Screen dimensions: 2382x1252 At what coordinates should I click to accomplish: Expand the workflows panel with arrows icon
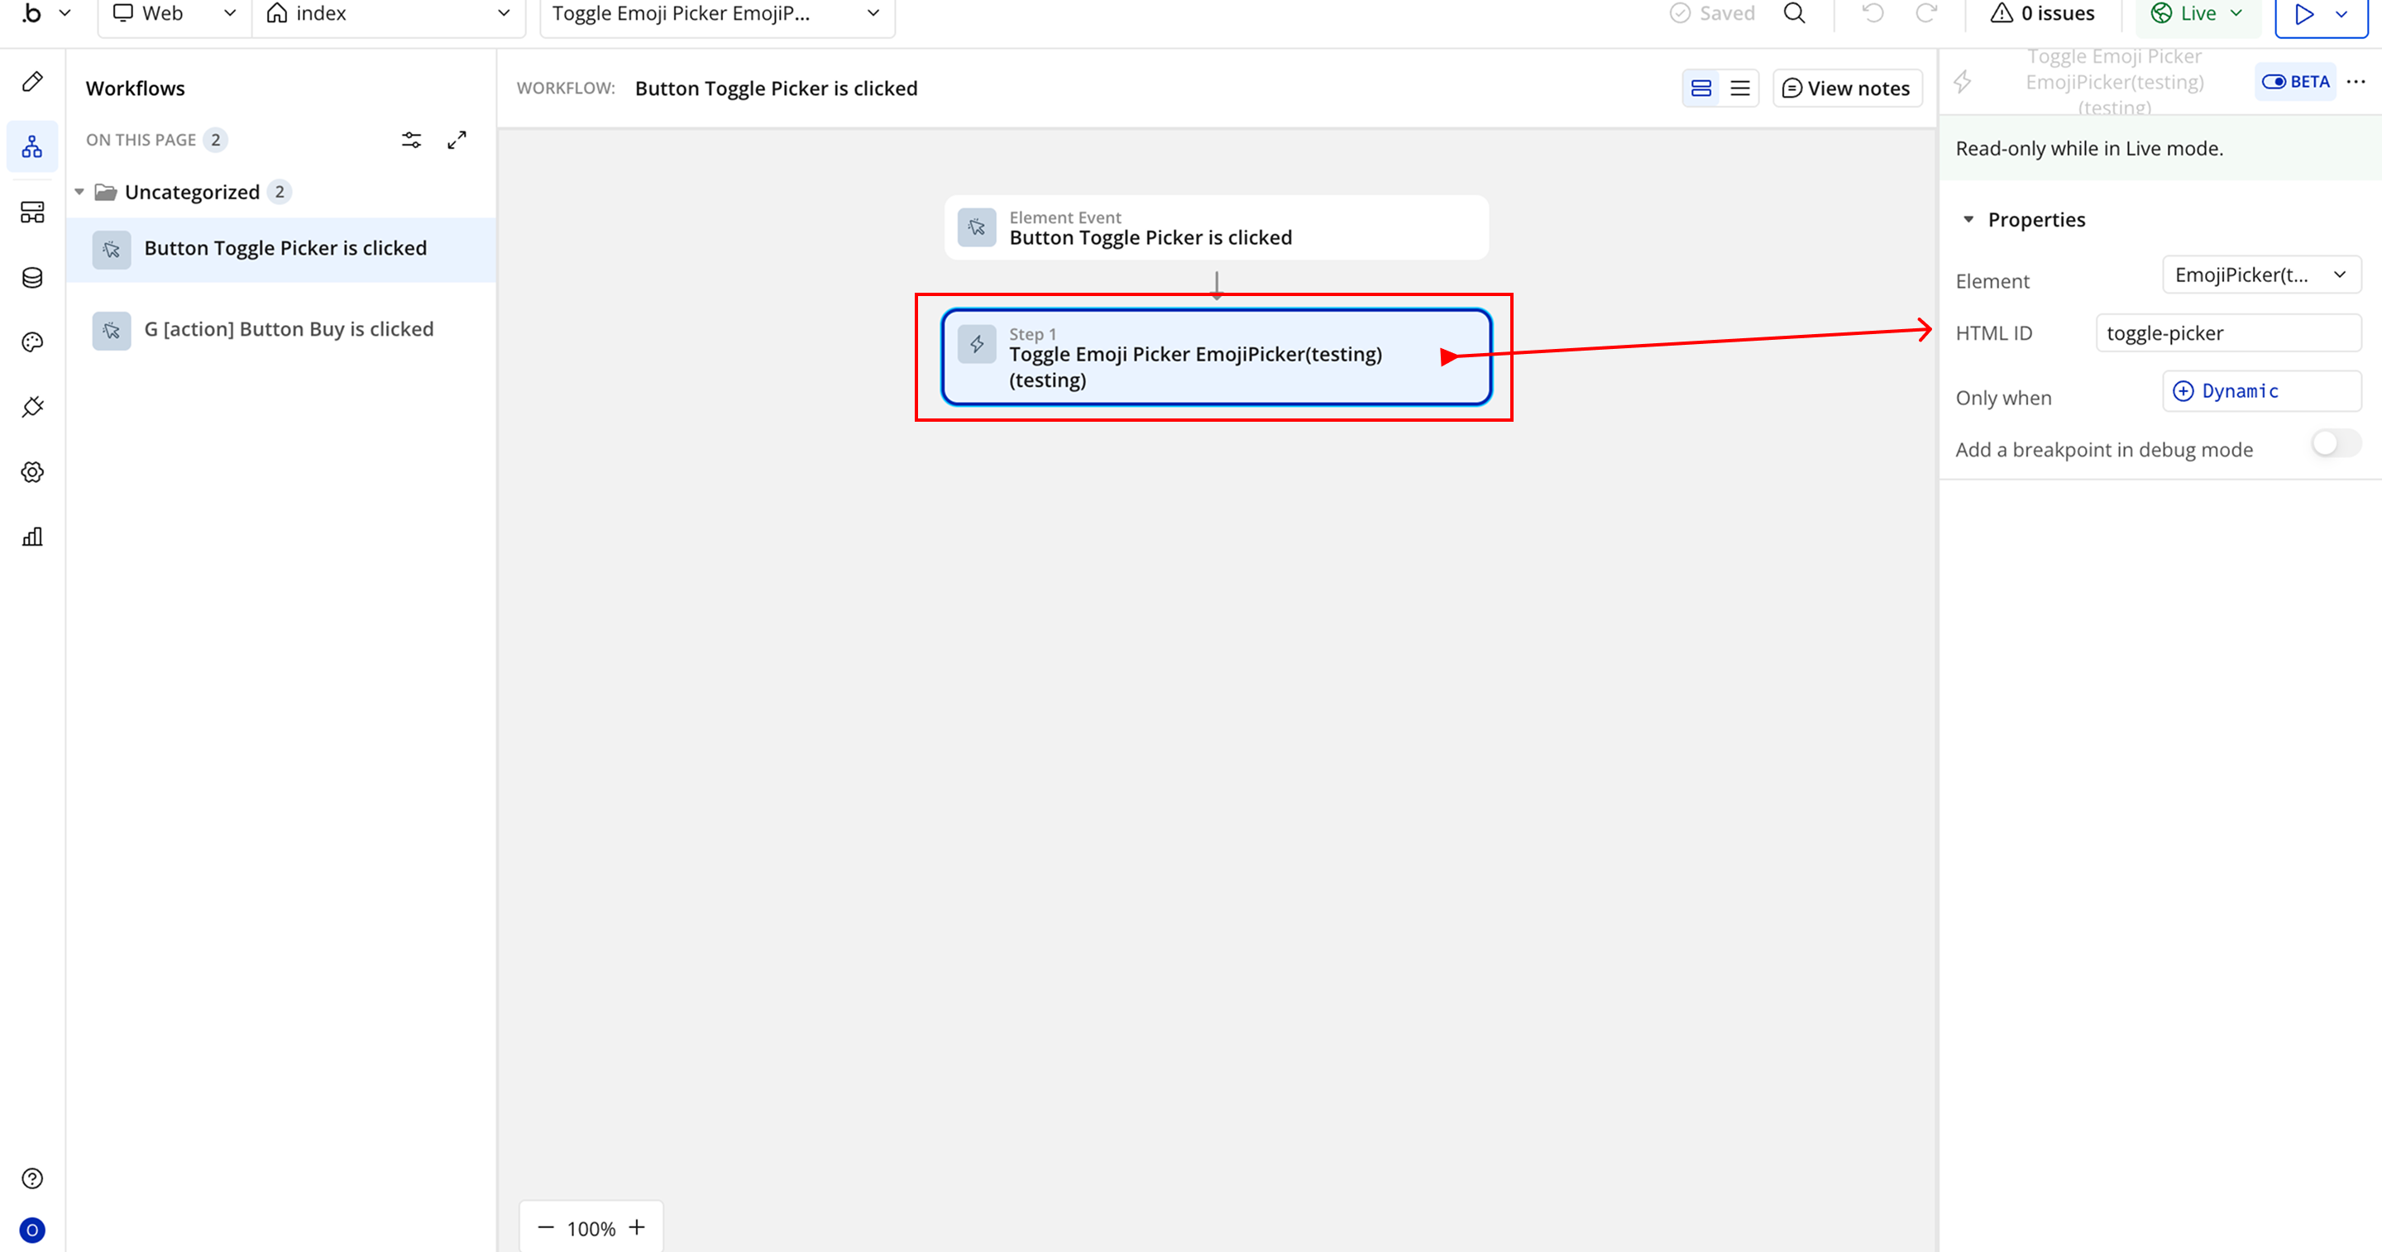pyautogui.click(x=457, y=140)
